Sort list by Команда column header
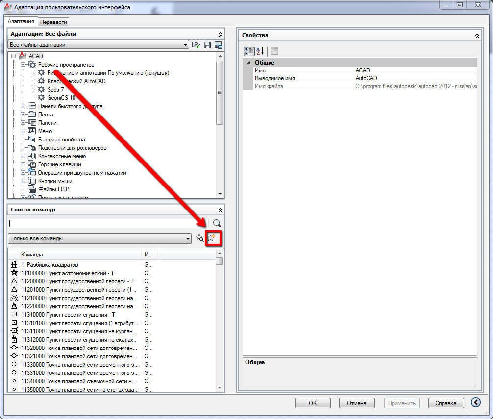This screenshot has width=493, height=419. pos(80,255)
